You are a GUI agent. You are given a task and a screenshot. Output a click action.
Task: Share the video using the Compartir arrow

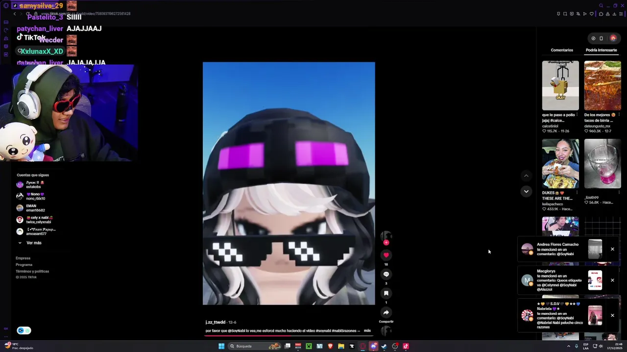(x=386, y=312)
